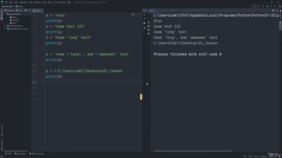Click the Pin tab icon in Run panel
282x158 pixels.
145,28
